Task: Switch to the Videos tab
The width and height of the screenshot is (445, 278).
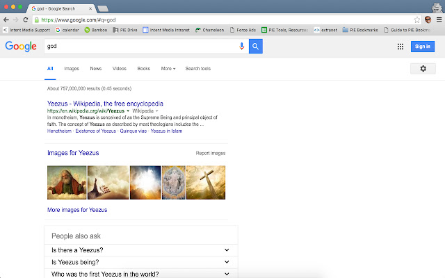Action: click(x=119, y=69)
